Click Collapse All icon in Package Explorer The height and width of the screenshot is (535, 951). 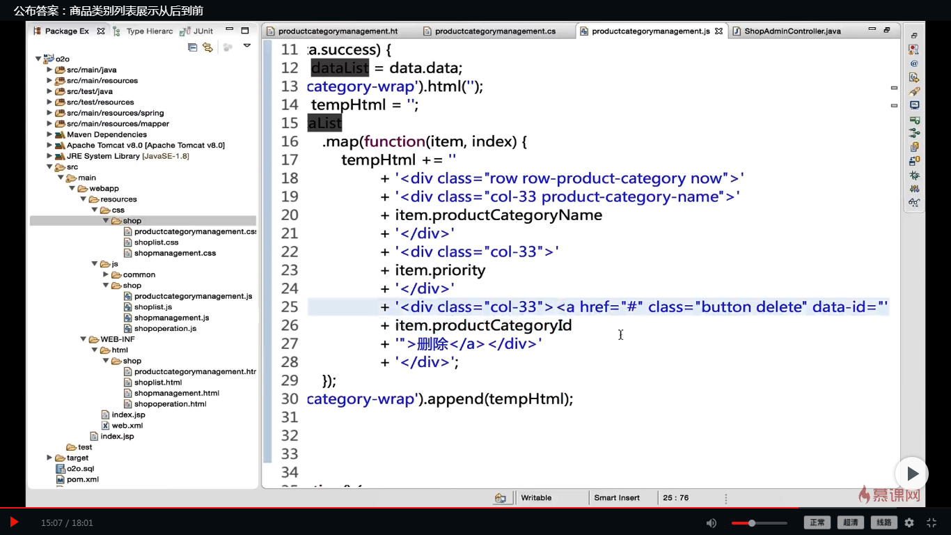tap(193, 47)
